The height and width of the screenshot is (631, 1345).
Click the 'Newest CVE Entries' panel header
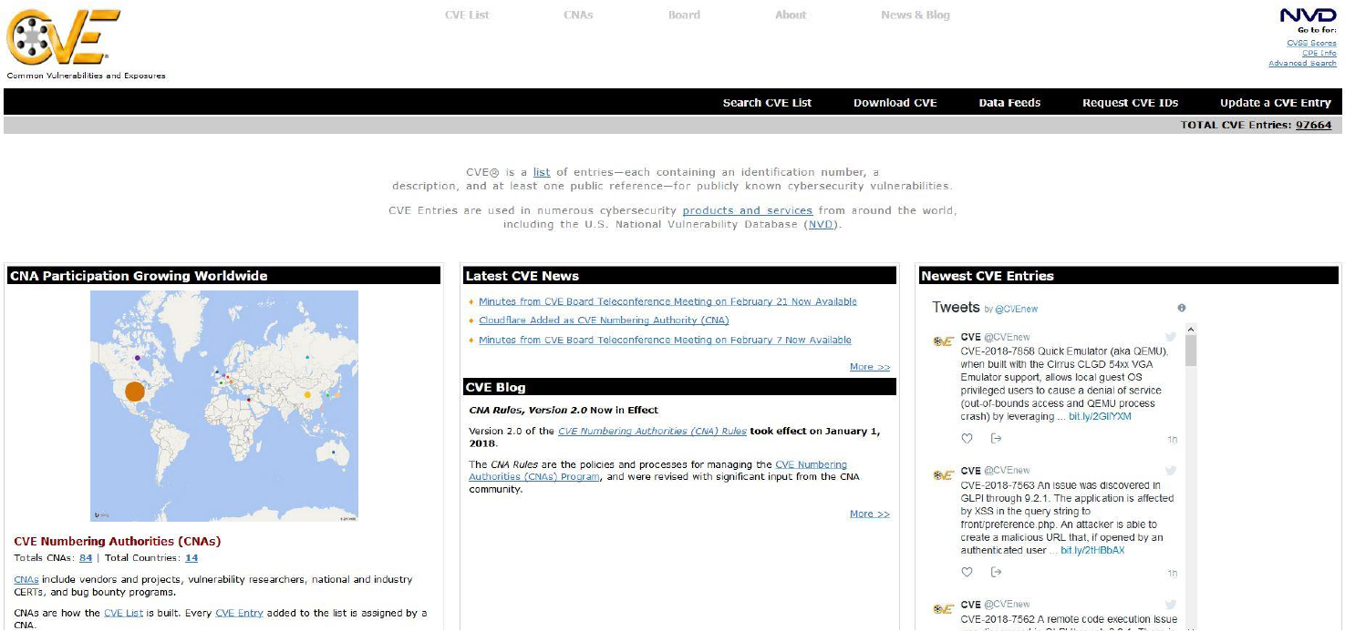pos(1128,276)
